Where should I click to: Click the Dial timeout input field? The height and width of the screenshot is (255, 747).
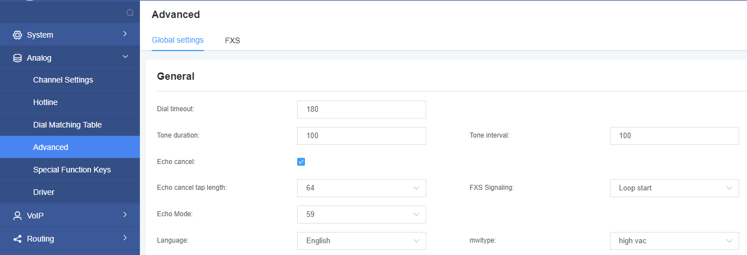(362, 110)
